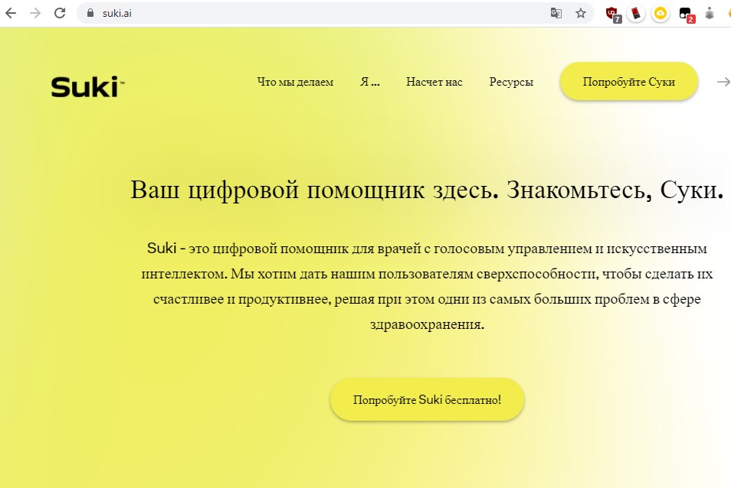The image size is (731, 488).
Task: Open the Ресурсы menu
Action: click(511, 82)
